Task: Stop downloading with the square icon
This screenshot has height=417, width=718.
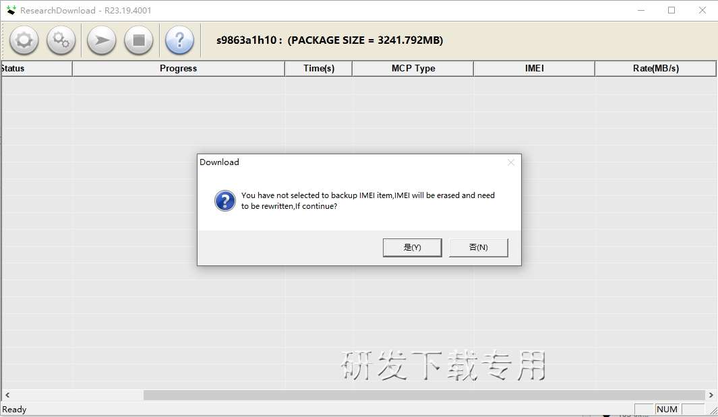Action: (139, 40)
